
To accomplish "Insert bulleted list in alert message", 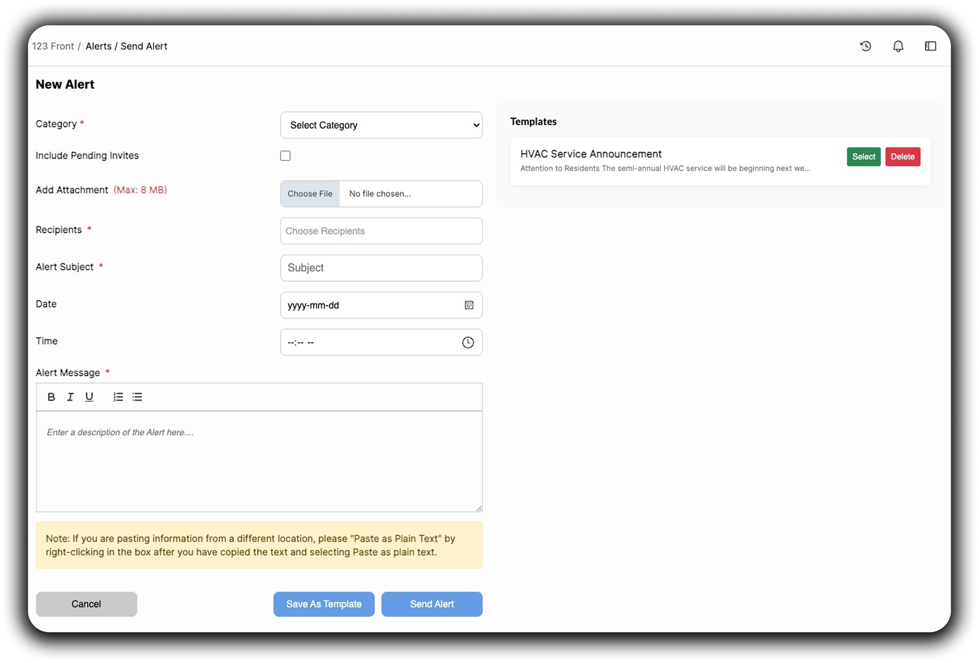I will coord(137,397).
